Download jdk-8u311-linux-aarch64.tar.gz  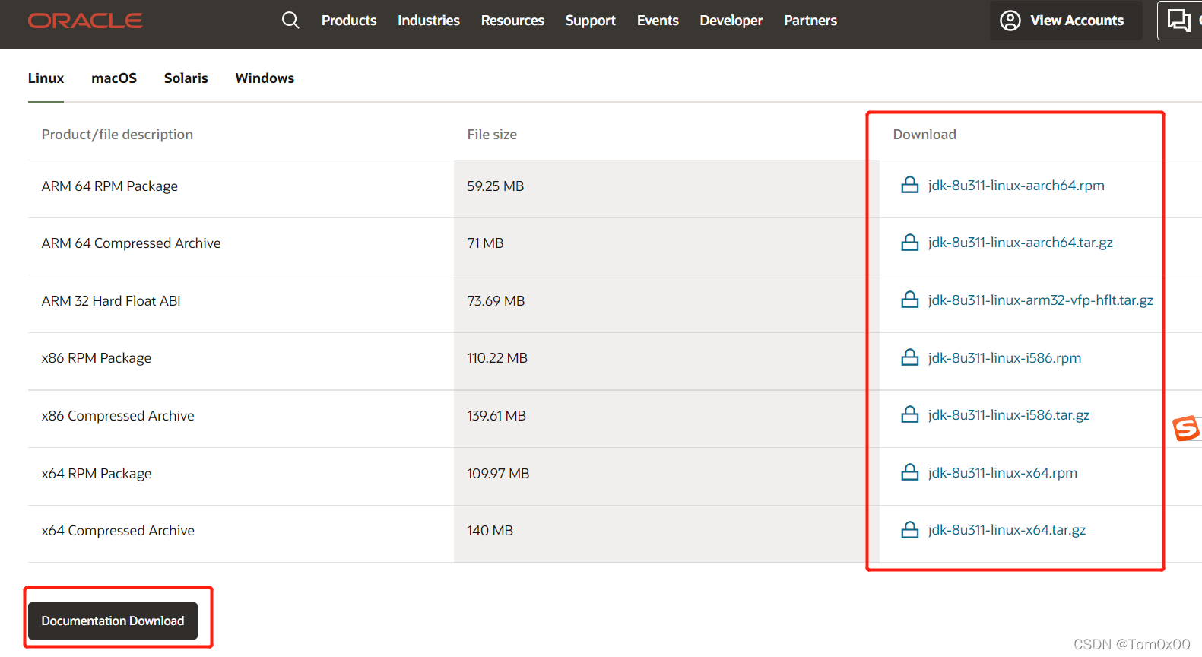point(1020,243)
